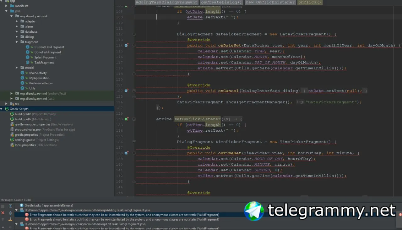
Task: Click the class icon beside Utils
Action: [x=22, y=88]
